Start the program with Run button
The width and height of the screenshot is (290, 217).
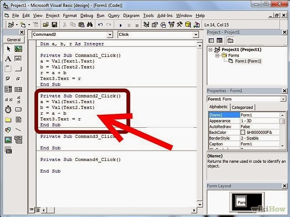[x=121, y=25]
